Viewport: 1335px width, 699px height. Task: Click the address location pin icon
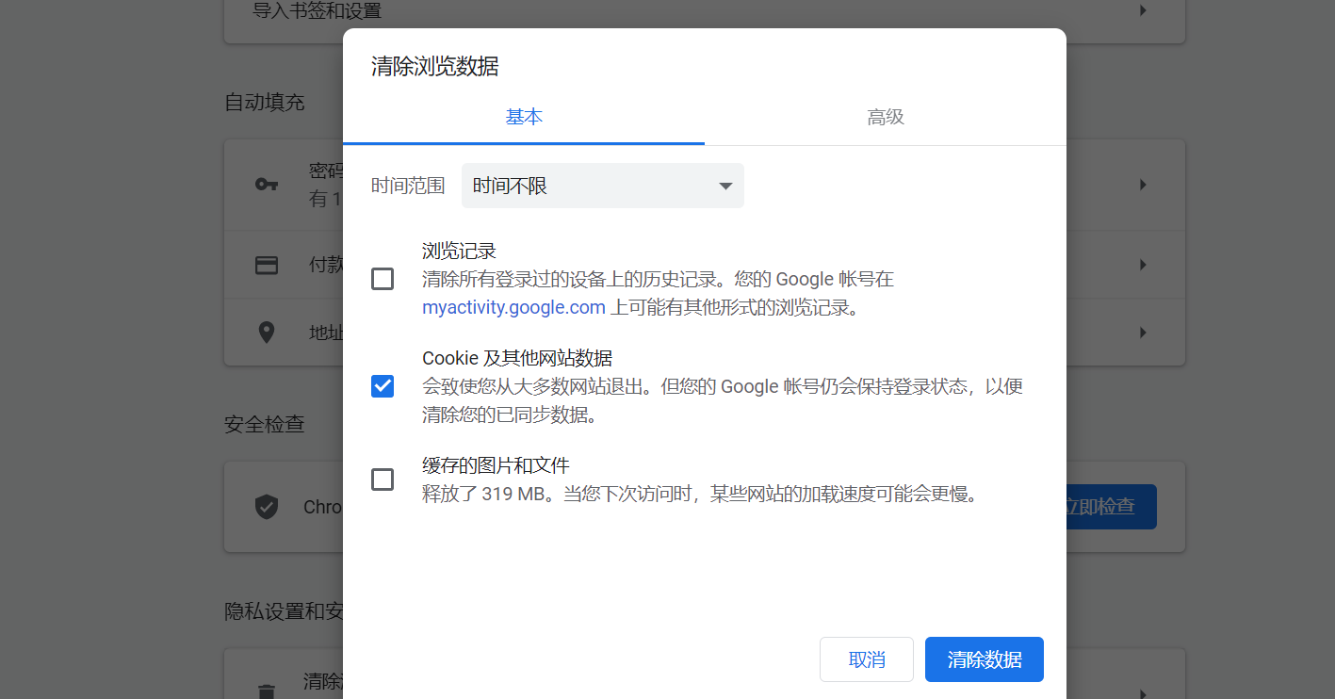point(267,333)
